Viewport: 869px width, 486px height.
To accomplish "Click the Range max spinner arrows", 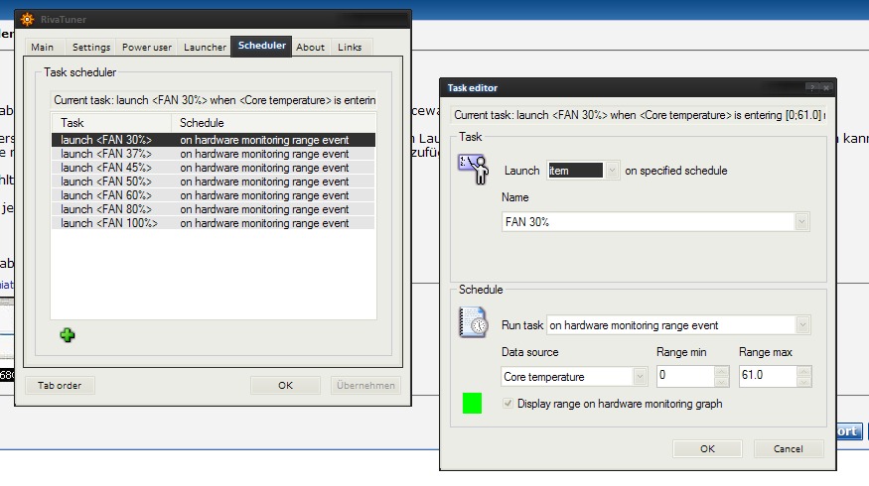I will tap(803, 376).
